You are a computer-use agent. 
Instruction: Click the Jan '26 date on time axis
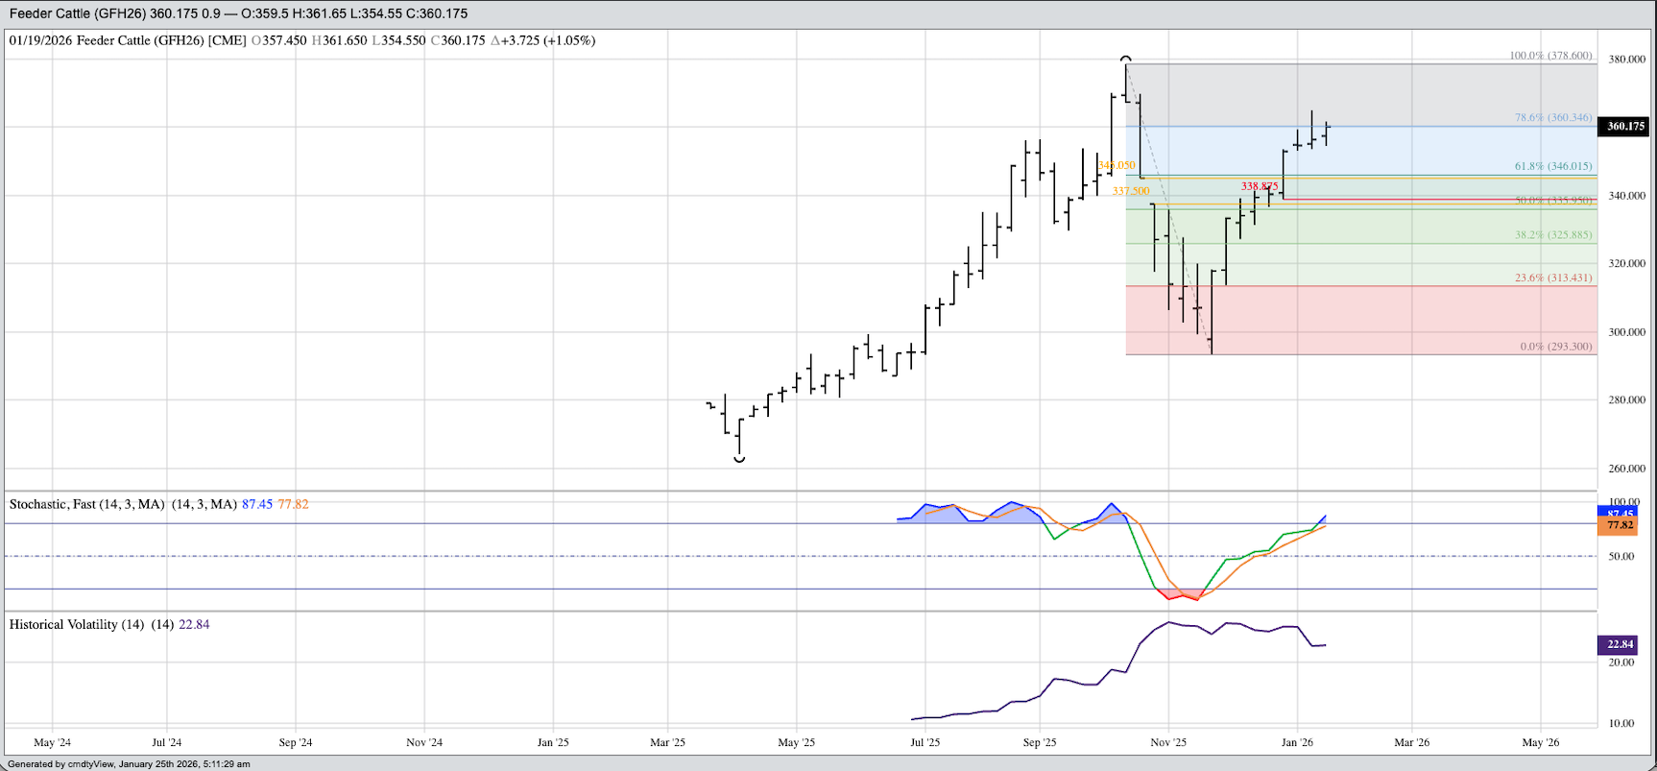(1297, 742)
